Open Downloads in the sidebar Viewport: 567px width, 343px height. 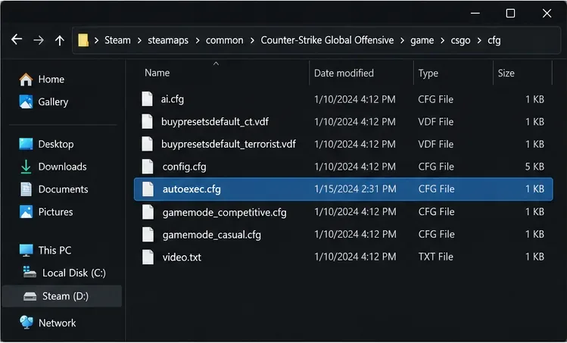click(53, 167)
